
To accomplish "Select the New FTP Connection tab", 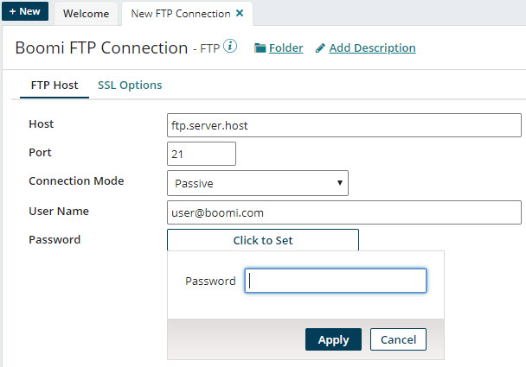I will coord(180,14).
